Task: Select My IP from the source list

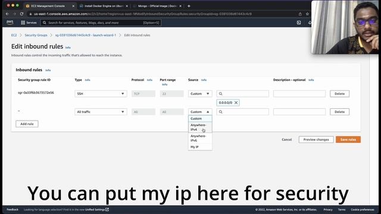Action: click(x=200, y=147)
